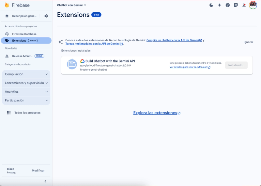Click the Build Chatbot extension icon
This screenshot has height=186, width=261.
72,64
